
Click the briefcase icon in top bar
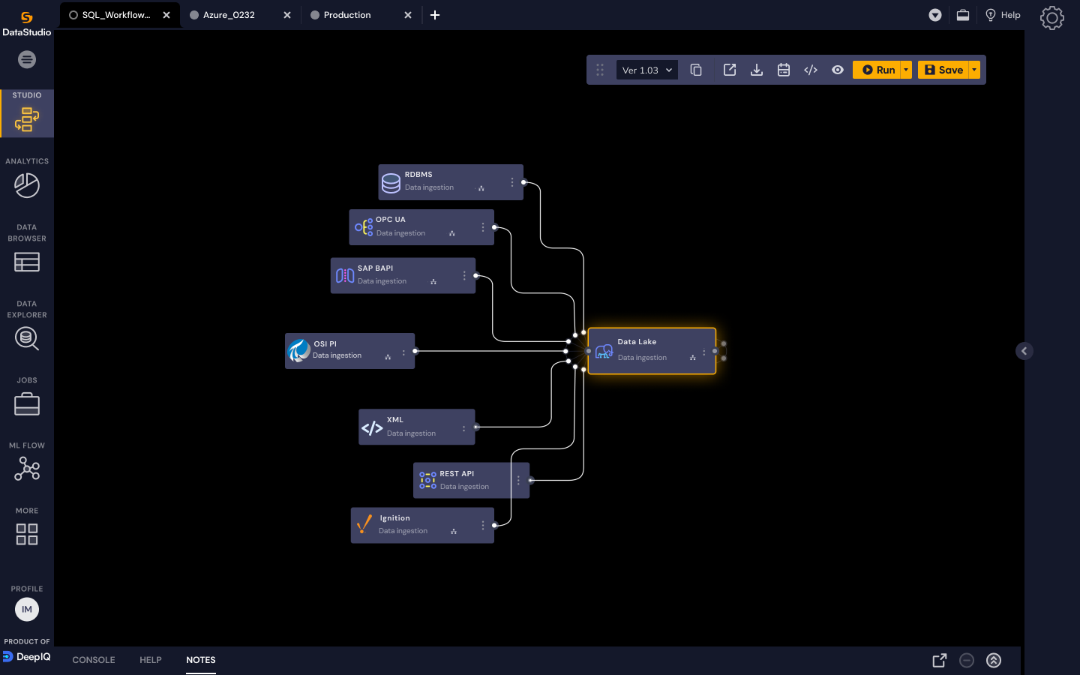tap(963, 15)
